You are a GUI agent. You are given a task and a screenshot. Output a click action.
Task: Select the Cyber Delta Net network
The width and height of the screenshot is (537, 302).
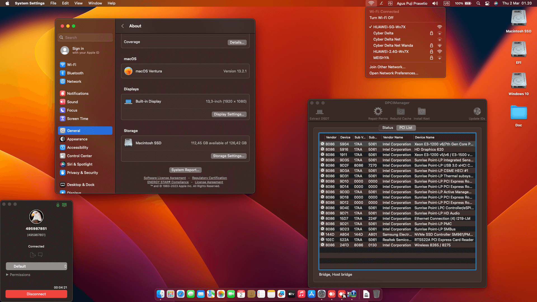[x=387, y=39]
